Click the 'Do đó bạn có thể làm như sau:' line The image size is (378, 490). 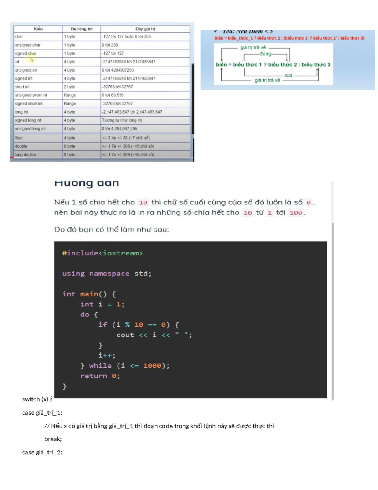pos(112,229)
